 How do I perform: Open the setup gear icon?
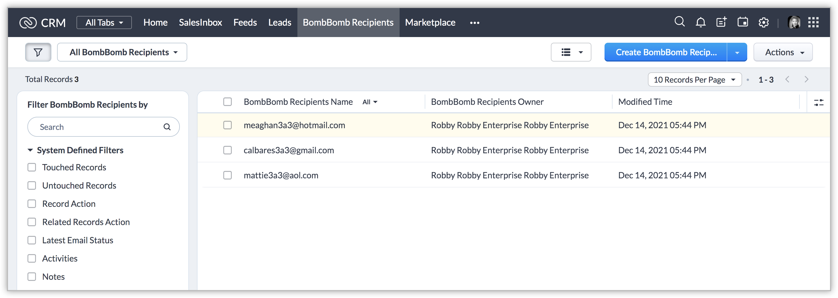click(764, 23)
